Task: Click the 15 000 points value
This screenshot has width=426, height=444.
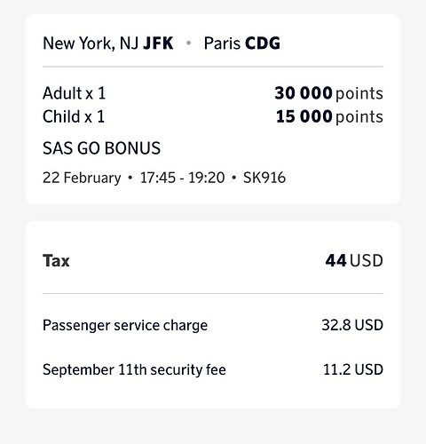Action: point(329,116)
